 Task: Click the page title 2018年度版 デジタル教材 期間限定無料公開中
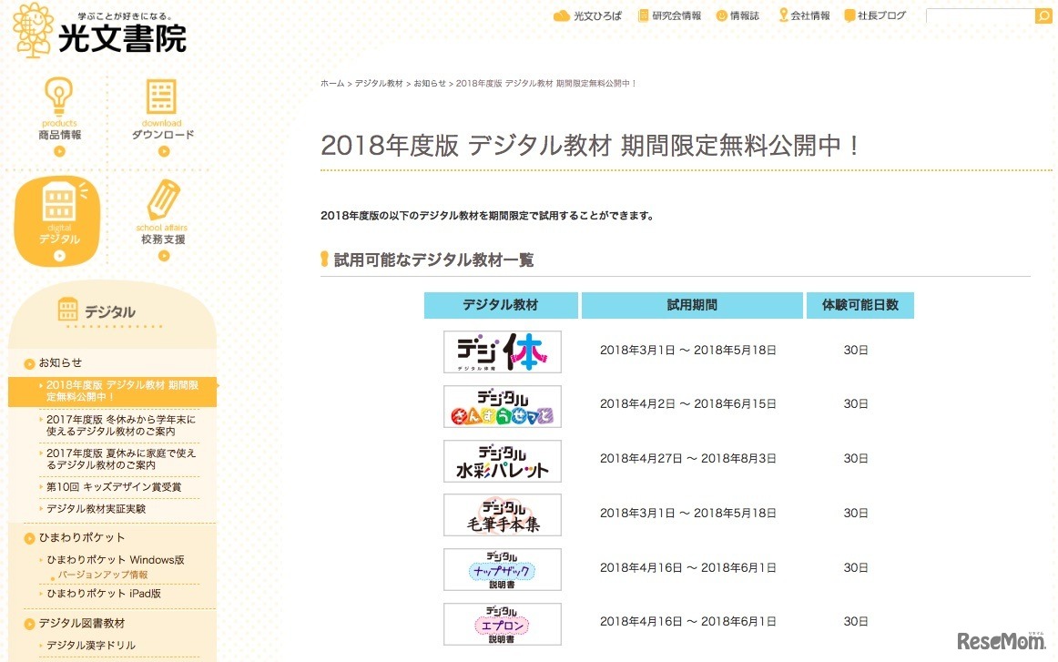coord(590,146)
